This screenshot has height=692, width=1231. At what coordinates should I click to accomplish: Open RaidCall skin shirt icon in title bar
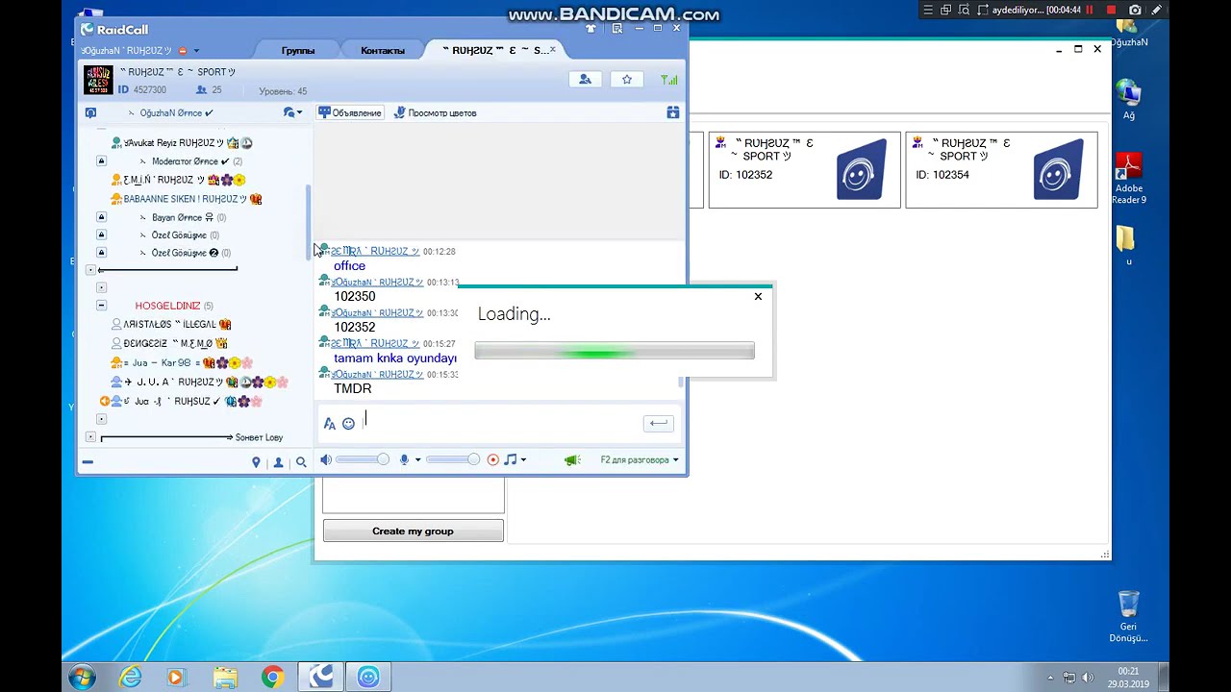(590, 29)
